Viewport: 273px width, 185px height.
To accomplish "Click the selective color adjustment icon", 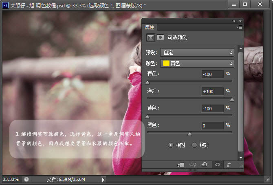I will point(151,38).
